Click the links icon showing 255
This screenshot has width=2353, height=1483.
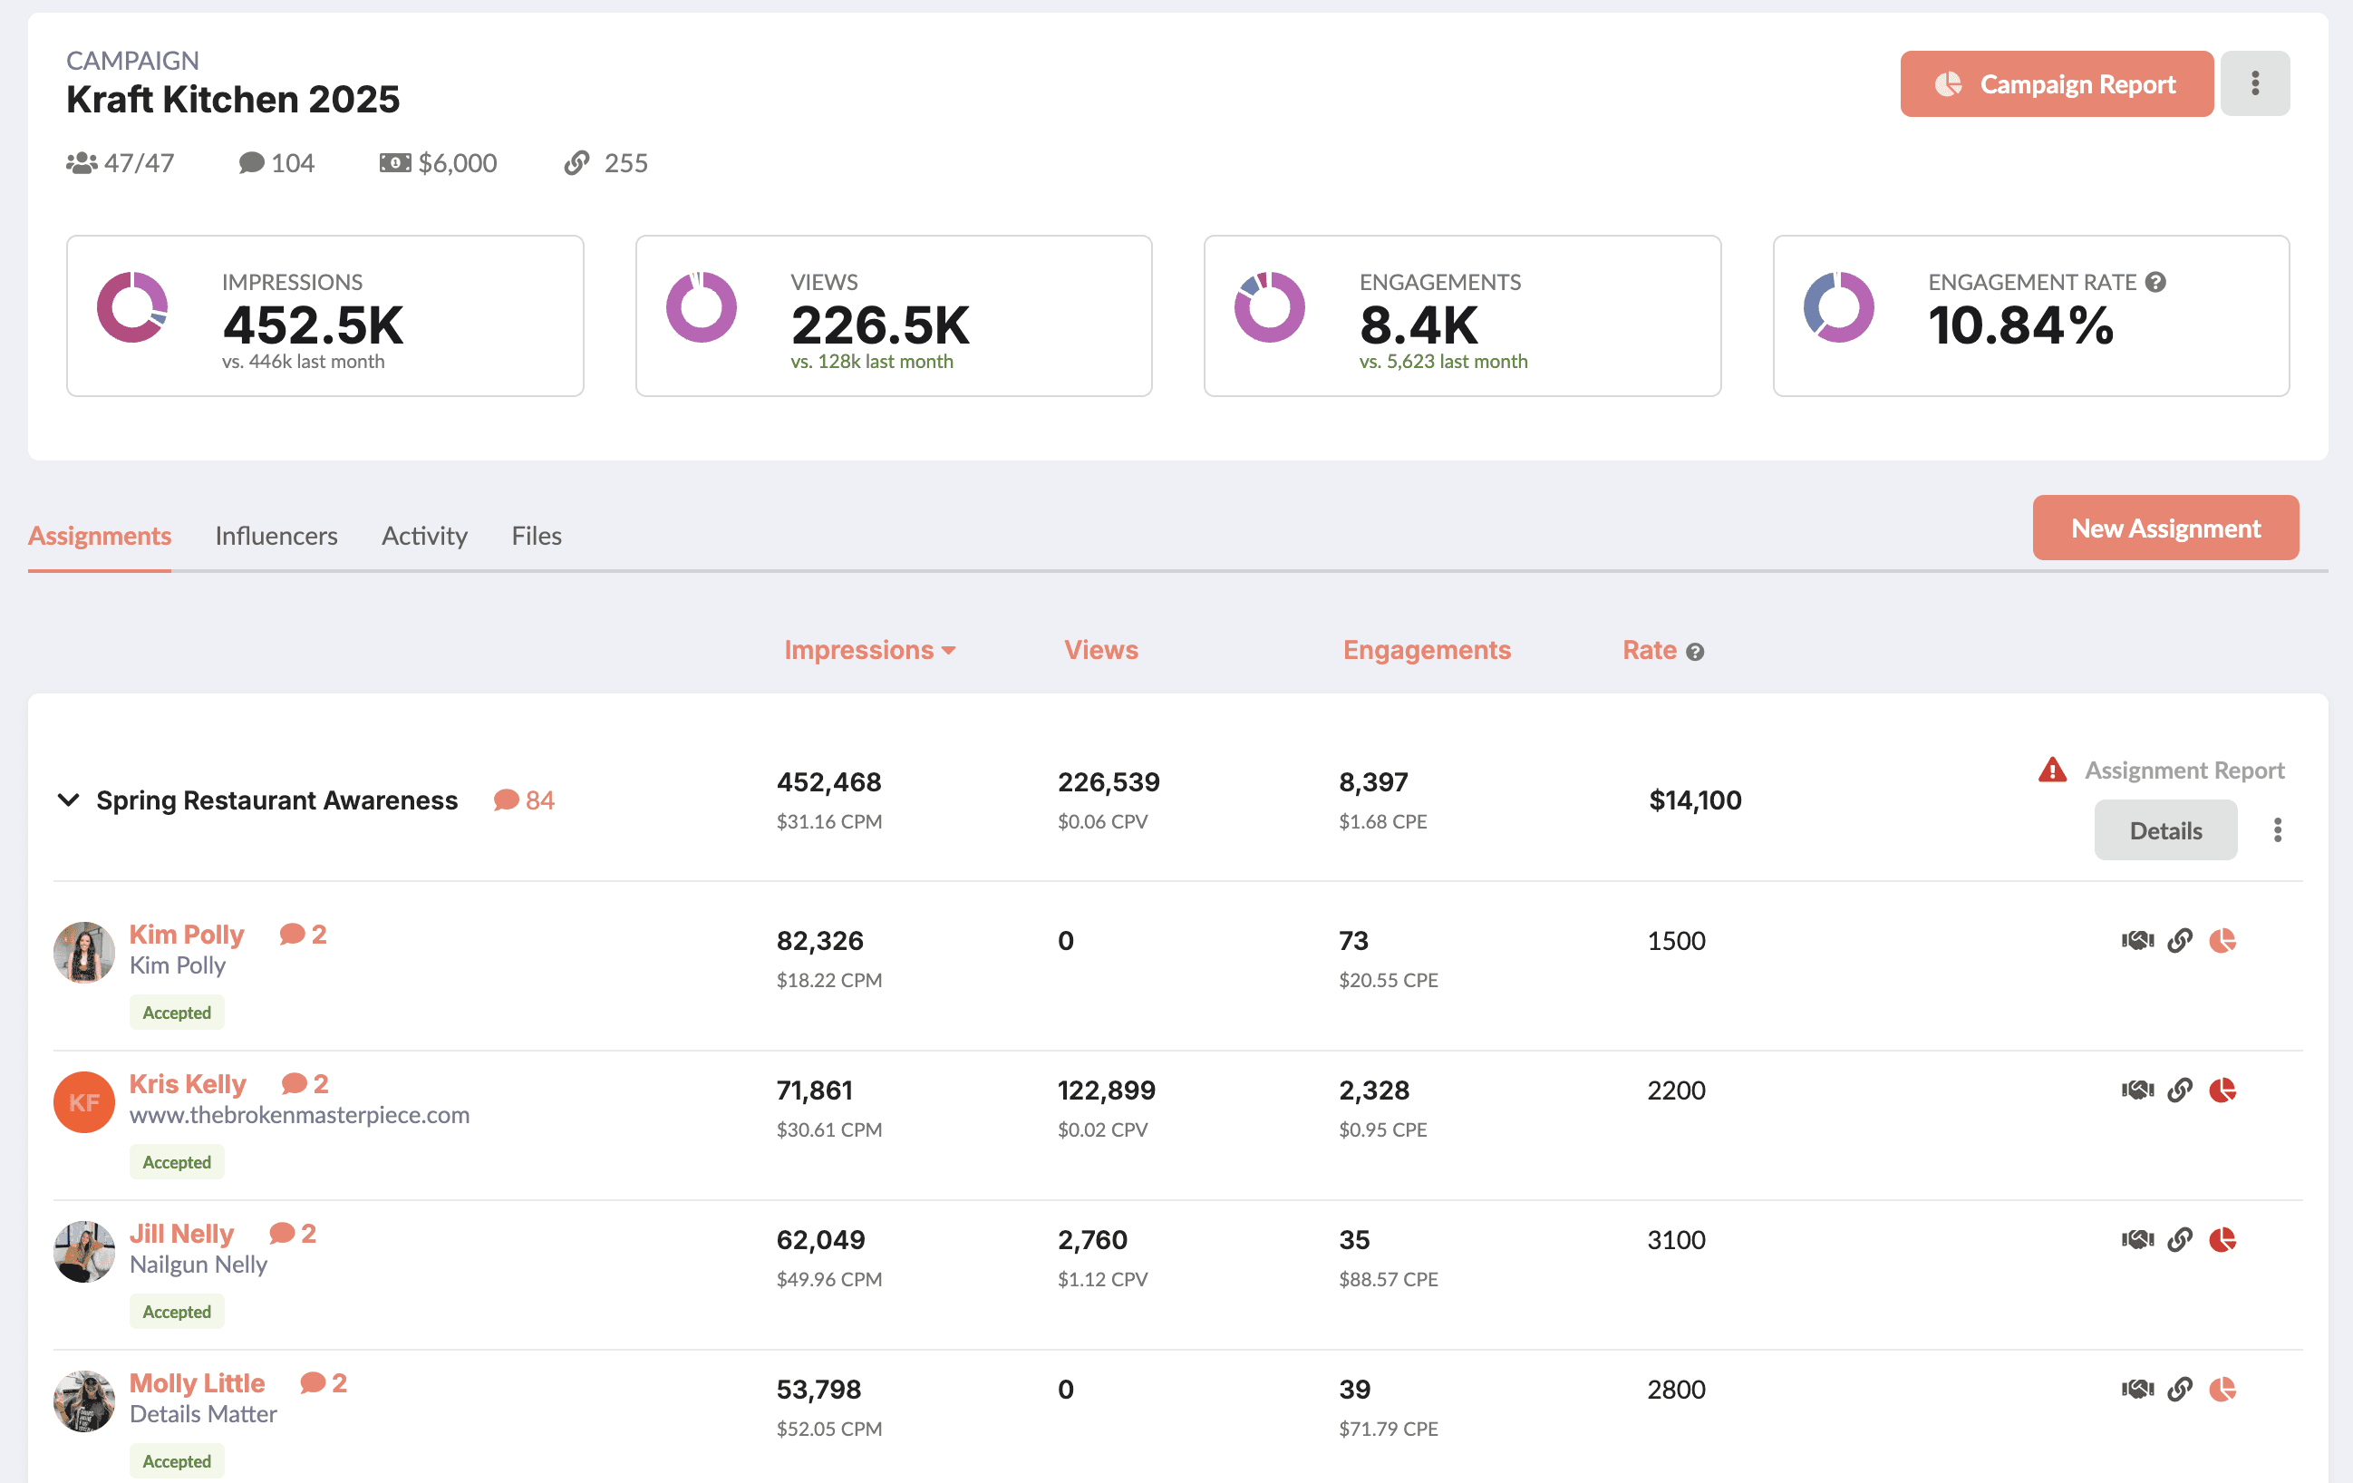click(576, 163)
